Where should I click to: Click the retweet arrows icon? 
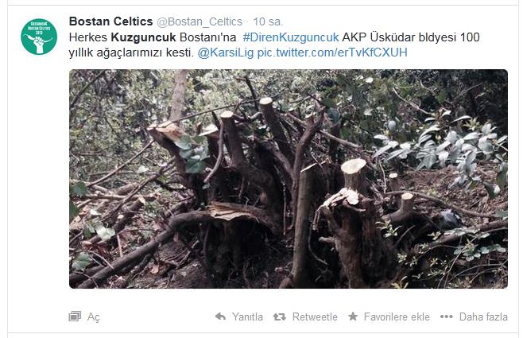coord(280,317)
